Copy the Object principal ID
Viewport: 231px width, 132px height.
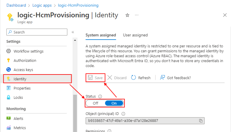click(x=201, y=121)
